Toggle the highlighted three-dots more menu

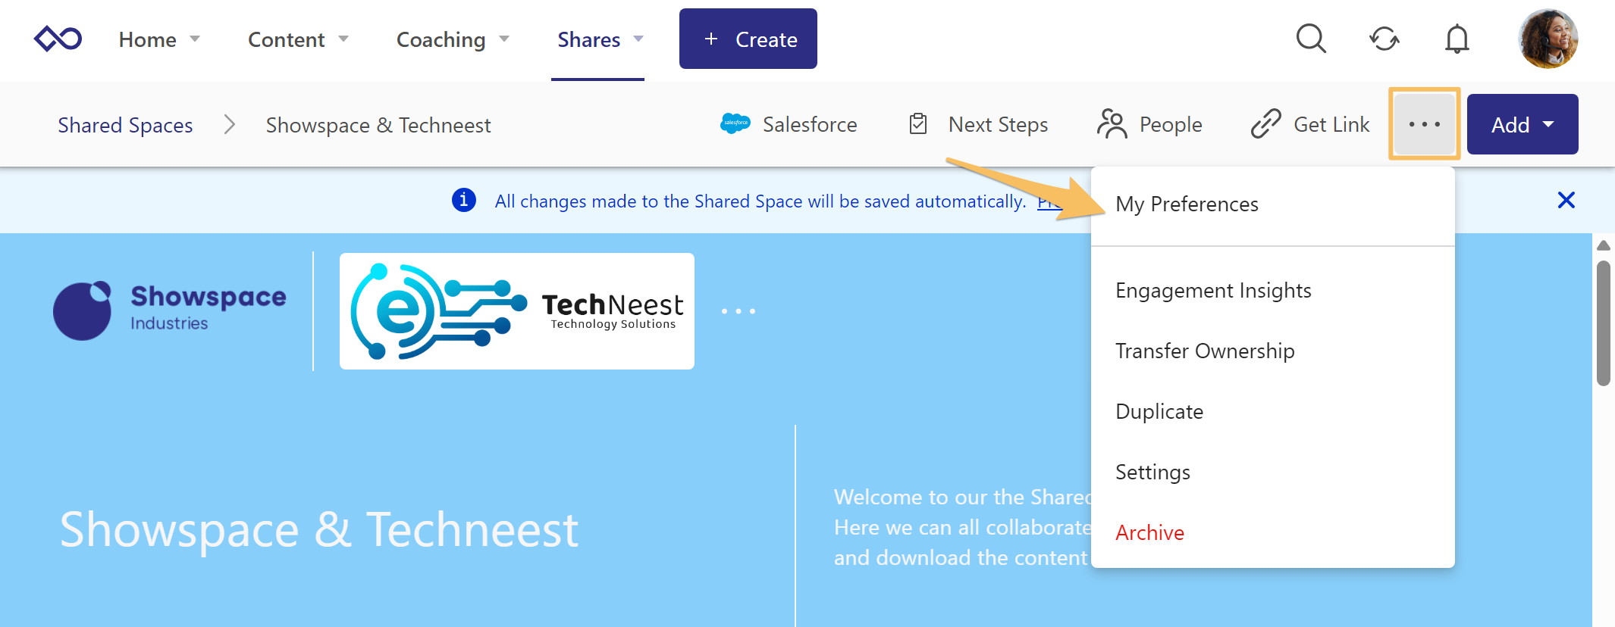click(x=1425, y=124)
